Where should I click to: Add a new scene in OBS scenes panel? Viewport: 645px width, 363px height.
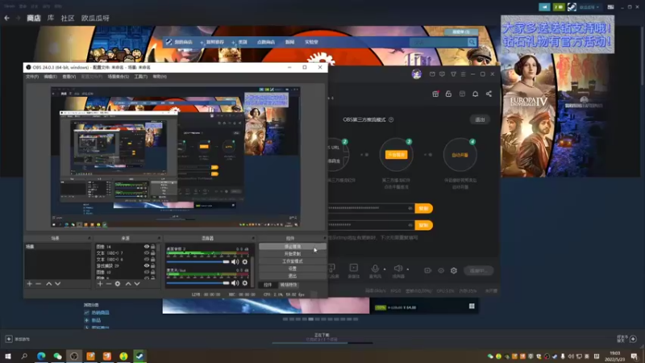[x=29, y=284]
